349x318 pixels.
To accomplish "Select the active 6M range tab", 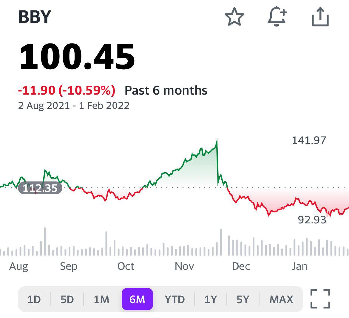I will 137,299.
